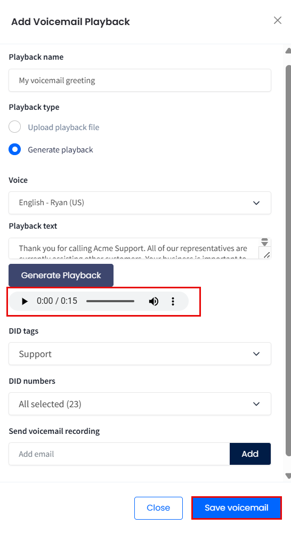Click the Generate Playback button
This screenshot has height=533, width=291.
coord(61,276)
